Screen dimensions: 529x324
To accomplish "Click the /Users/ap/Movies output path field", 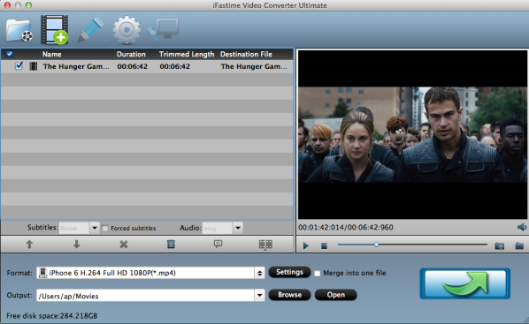I will pos(146,296).
